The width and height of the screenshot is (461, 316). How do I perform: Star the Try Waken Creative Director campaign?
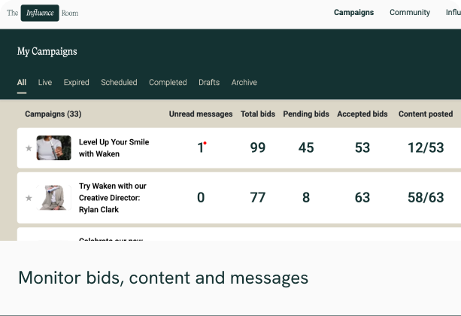tap(29, 198)
